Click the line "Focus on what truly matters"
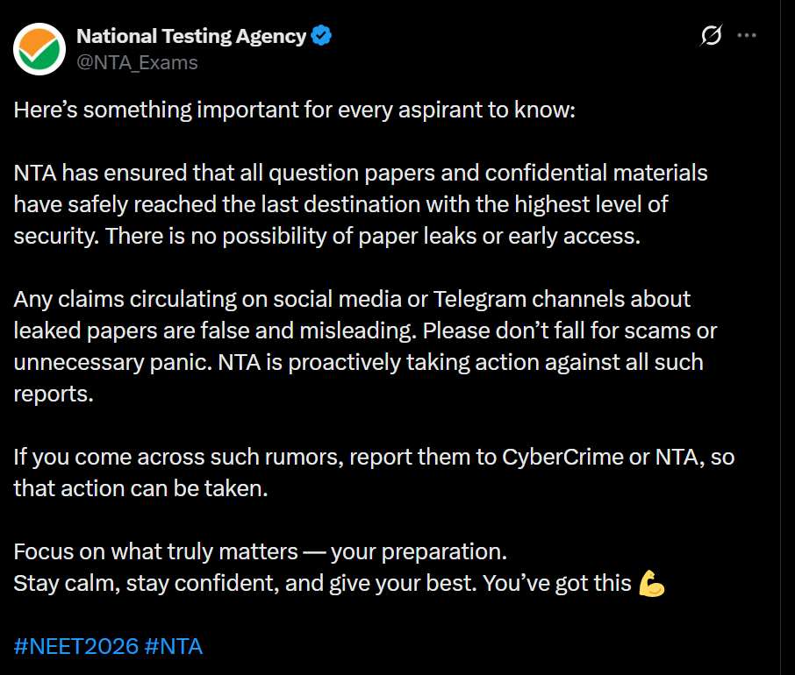The width and height of the screenshot is (795, 675). coord(260,552)
